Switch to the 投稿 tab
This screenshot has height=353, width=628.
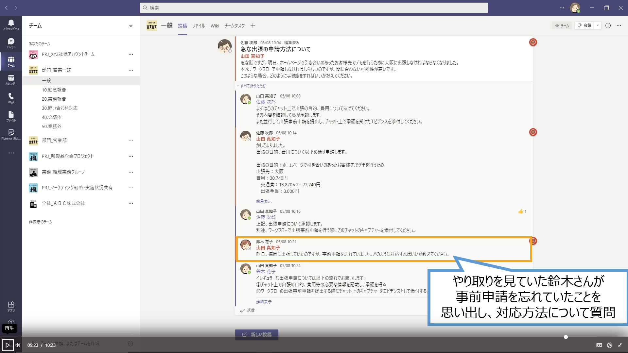[183, 25]
